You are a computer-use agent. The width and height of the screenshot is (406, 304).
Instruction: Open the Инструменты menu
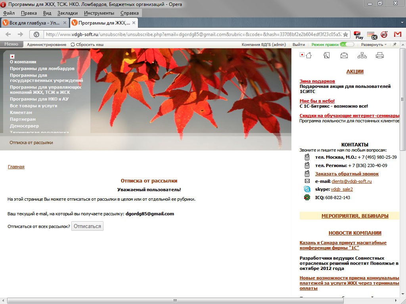(99, 13)
